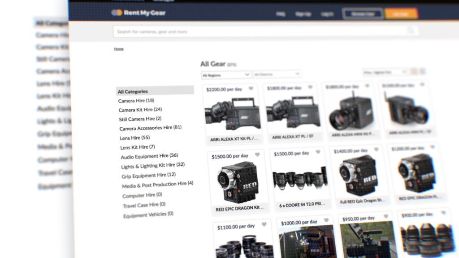The image size is (459, 258).
Task: Select Computer Hire (0) category
Action: (x=142, y=195)
